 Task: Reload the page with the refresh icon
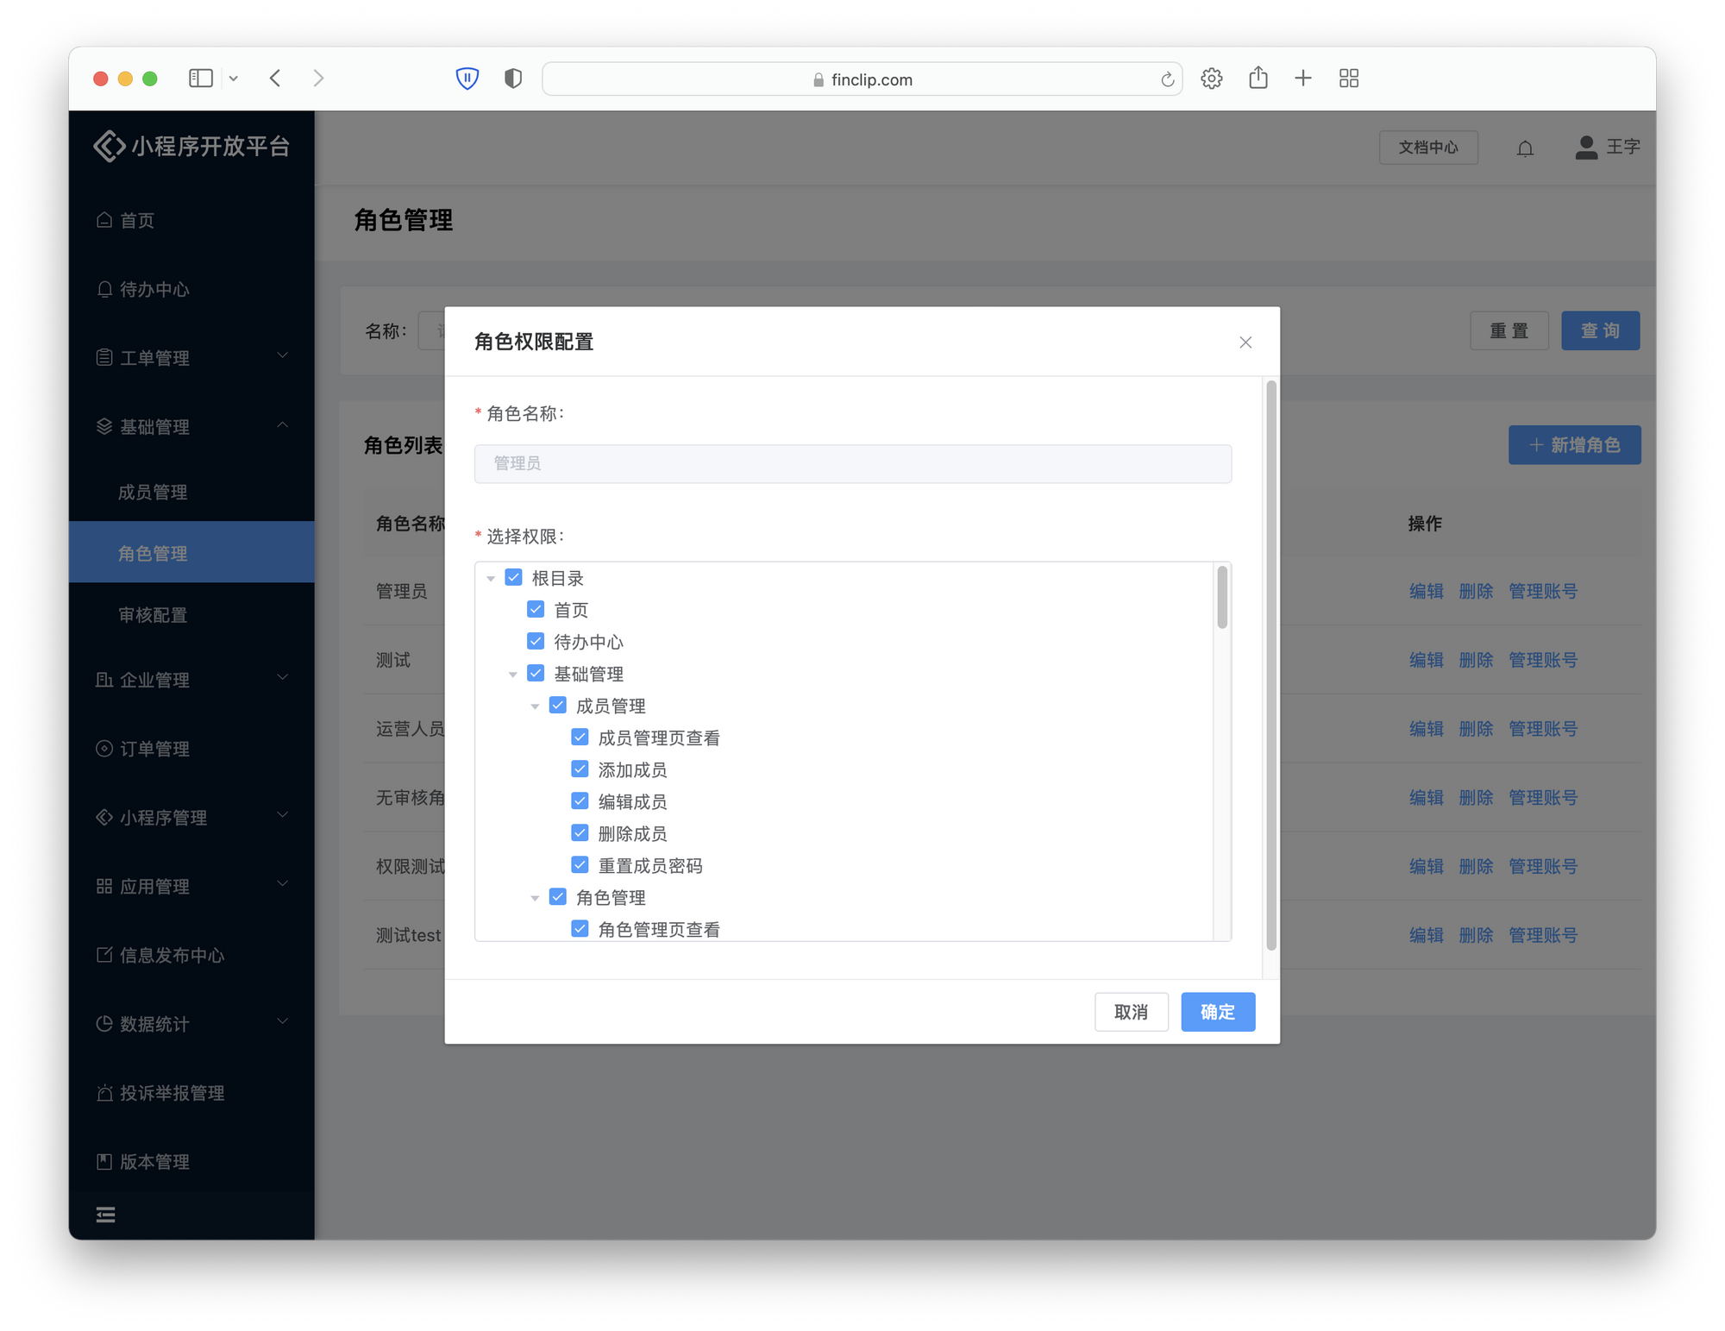coord(1167,79)
